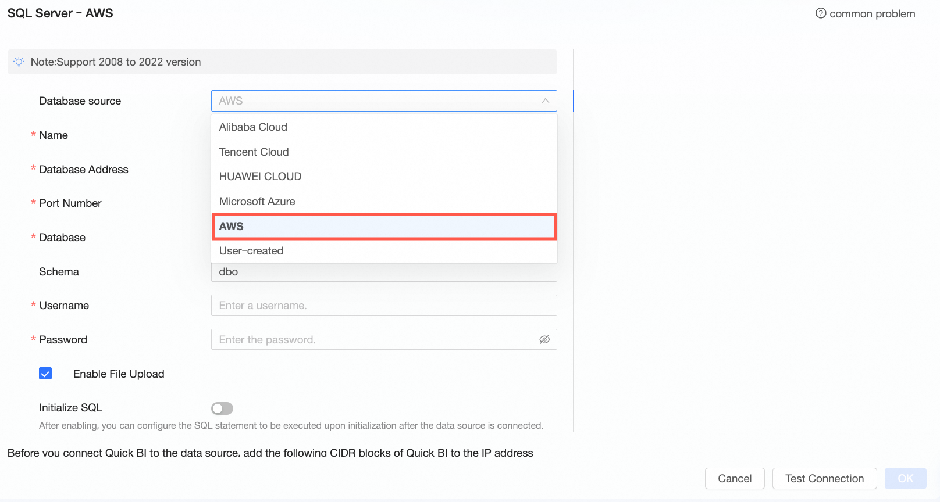Click the Initialize SQL label
The width and height of the screenshot is (940, 502).
[x=70, y=408]
